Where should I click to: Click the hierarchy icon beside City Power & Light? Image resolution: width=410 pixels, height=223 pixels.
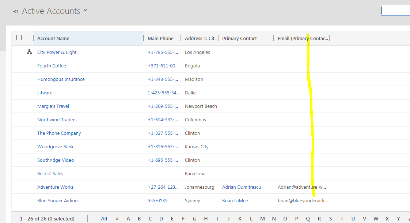29,52
